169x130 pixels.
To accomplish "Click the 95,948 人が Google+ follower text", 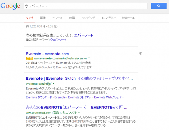I will (59, 67).
